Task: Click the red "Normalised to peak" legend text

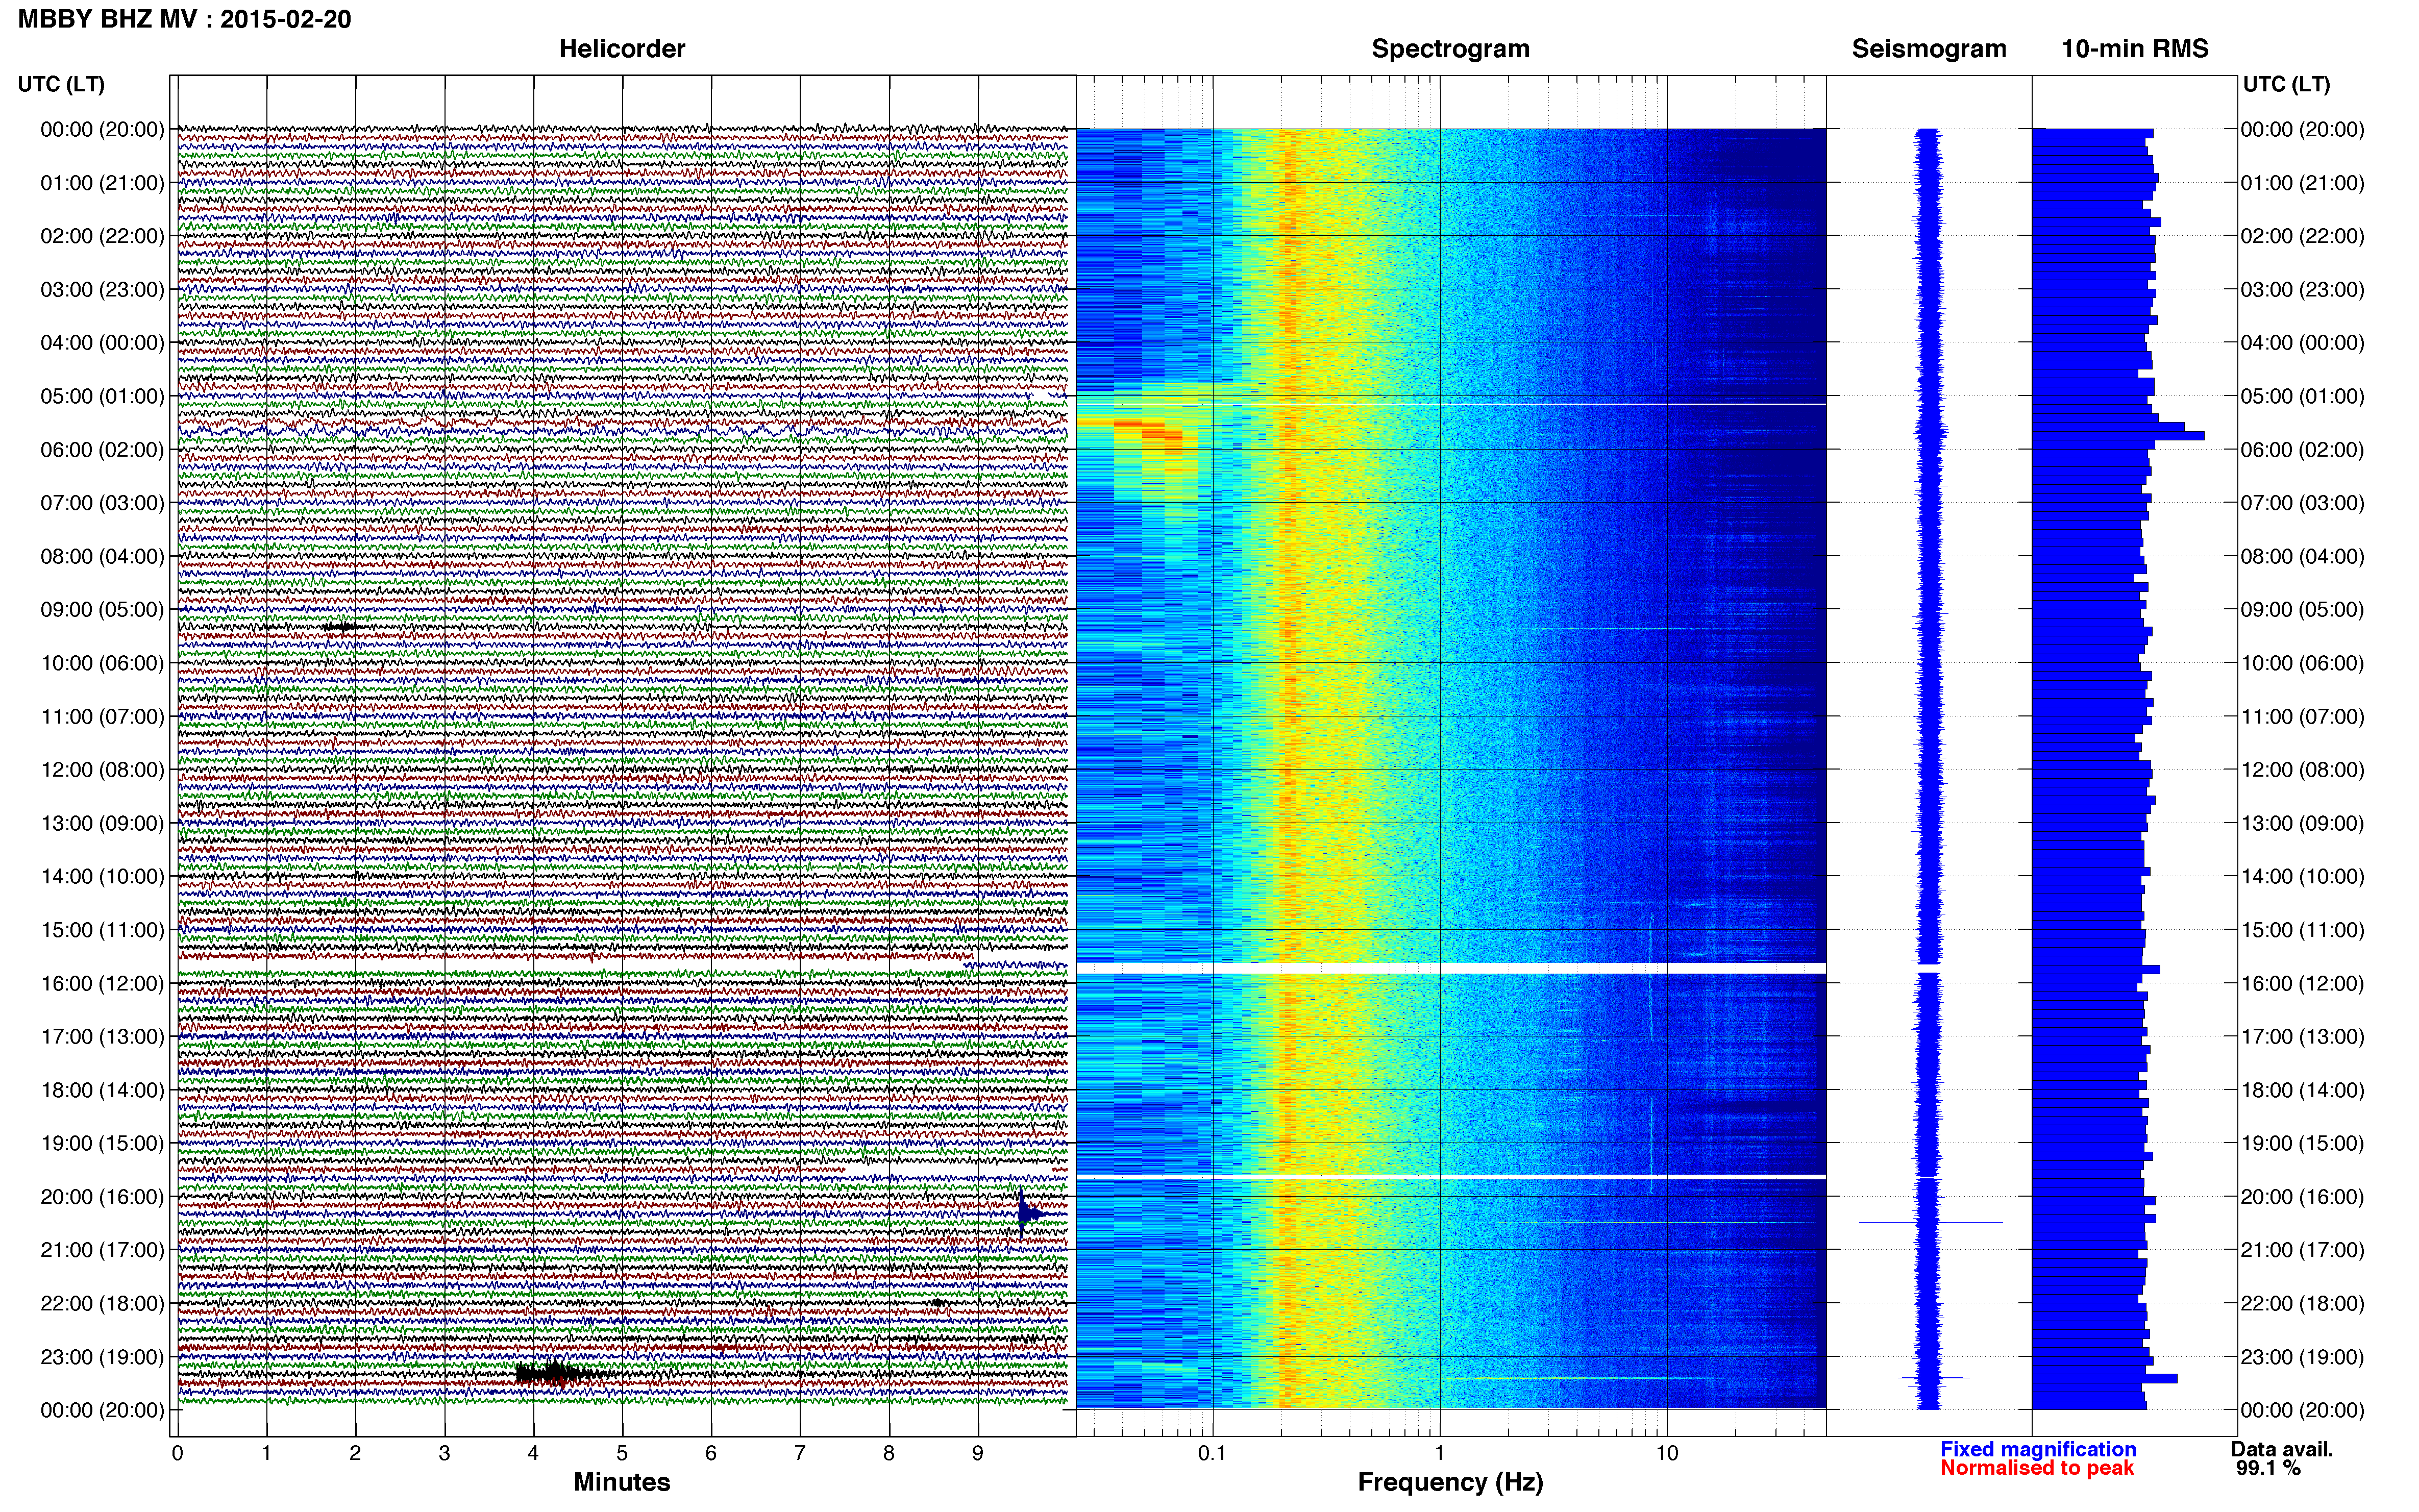Action: pos(2037,1468)
